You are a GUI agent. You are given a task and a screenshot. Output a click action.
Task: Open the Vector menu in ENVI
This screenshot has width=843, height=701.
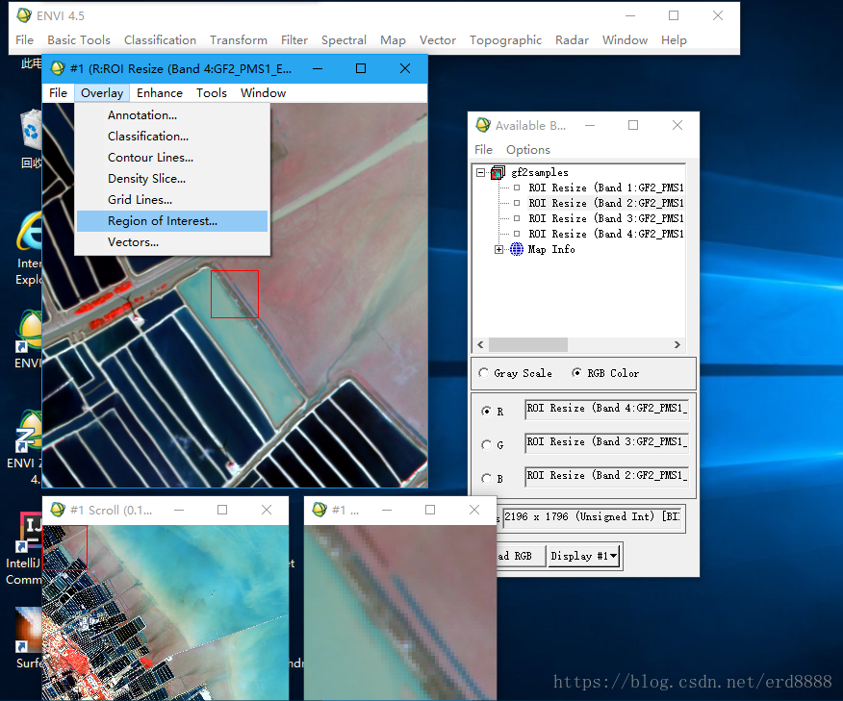[x=438, y=39]
